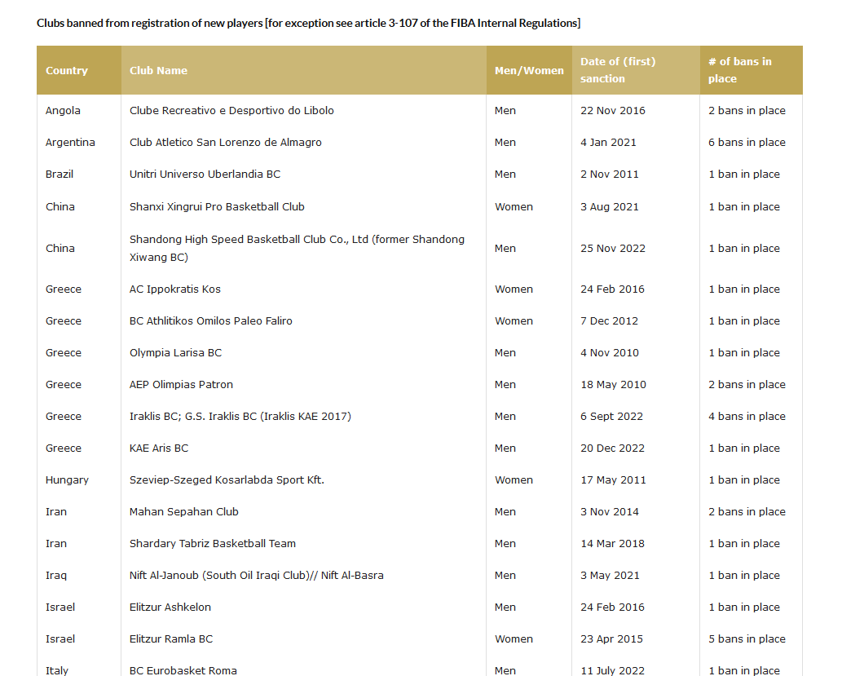Click the # of bans in place header

752,70
